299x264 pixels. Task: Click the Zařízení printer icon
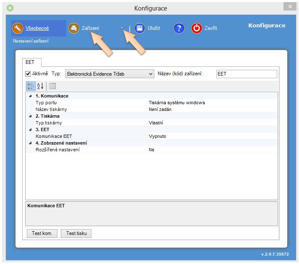74,28
